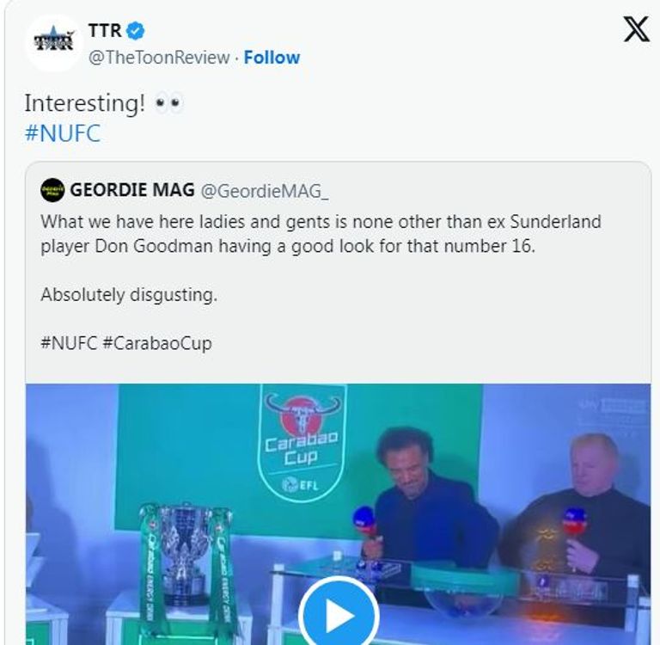The image size is (660, 645).
Task: Click the right presenter's Sky microphone
Action: (x=574, y=521)
